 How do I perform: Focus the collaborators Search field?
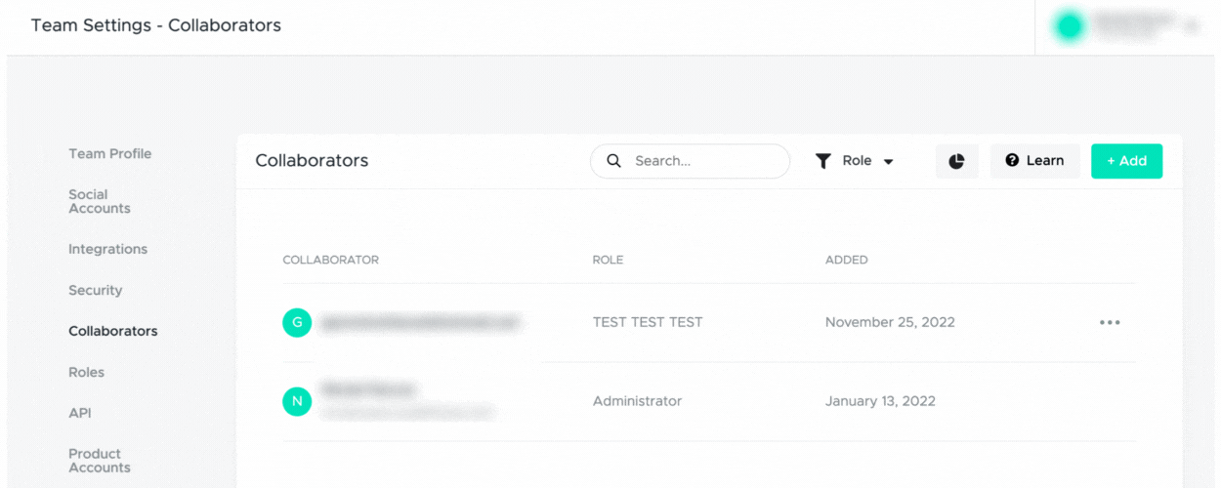(690, 161)
